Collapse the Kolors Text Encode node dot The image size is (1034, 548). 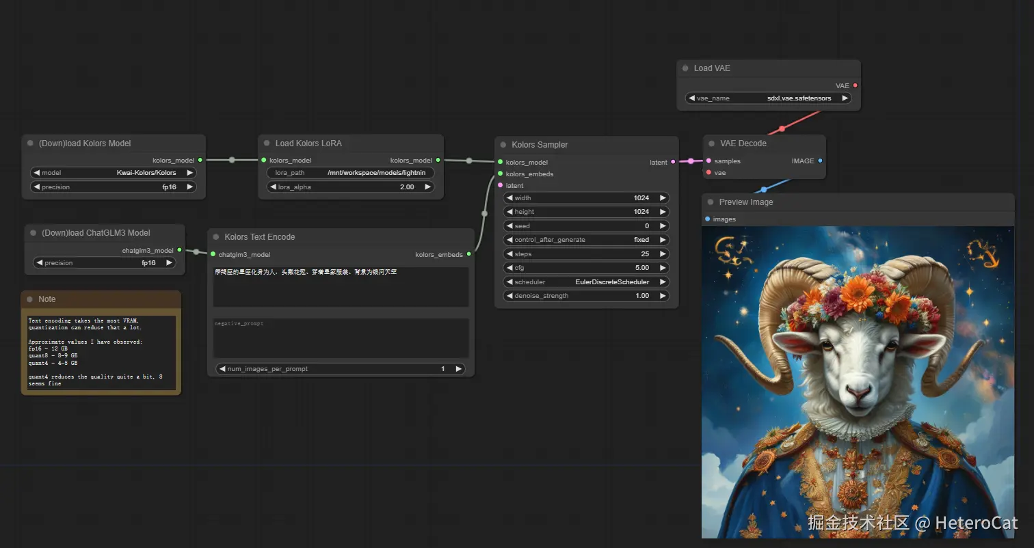point(215,237)
